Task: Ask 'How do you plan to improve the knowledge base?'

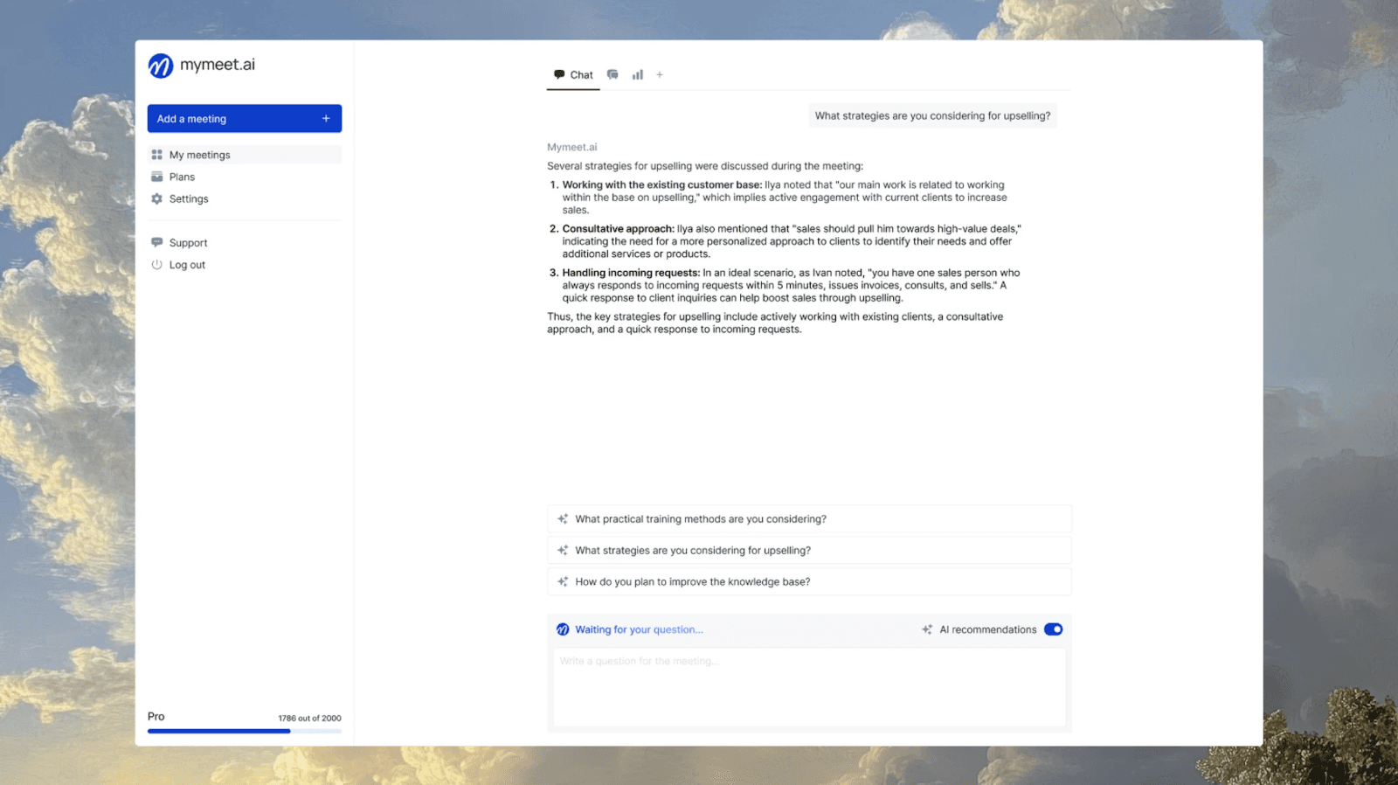Action: pyautogui.click(x=809, y=582)
